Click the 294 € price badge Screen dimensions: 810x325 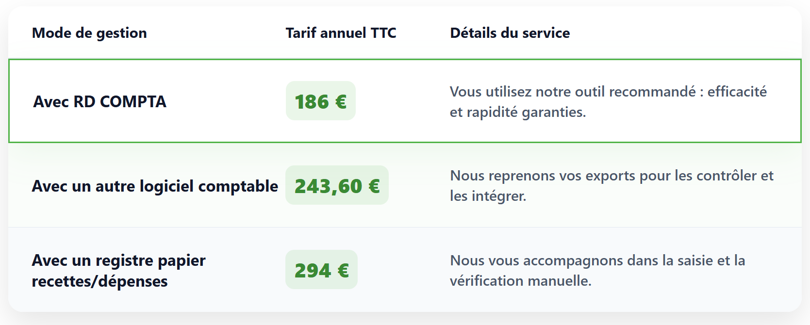[x=321, y=270]
